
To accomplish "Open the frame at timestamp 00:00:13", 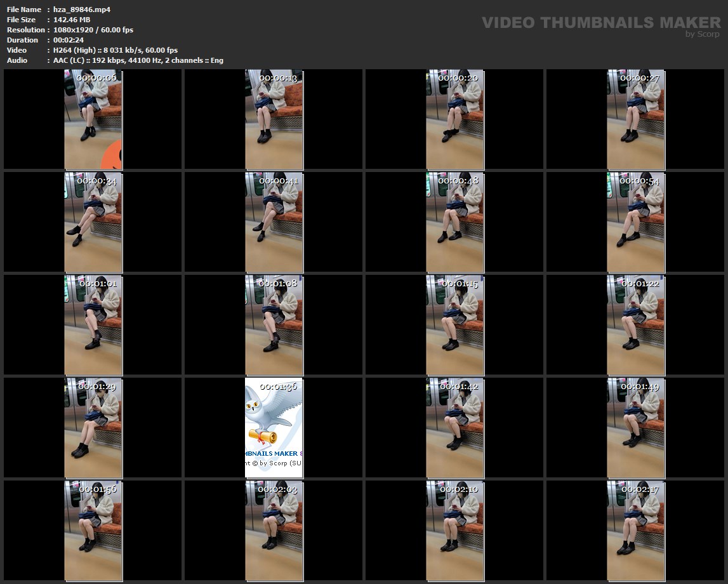I will (274, 119).
